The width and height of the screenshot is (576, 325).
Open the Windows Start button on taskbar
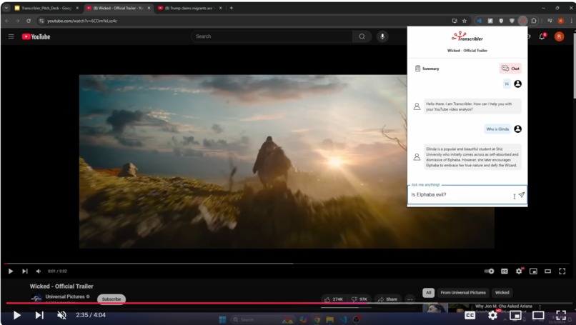[x=223, y=319]
